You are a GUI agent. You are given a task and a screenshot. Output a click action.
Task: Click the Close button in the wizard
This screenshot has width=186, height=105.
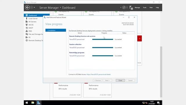tap(120, 80)
